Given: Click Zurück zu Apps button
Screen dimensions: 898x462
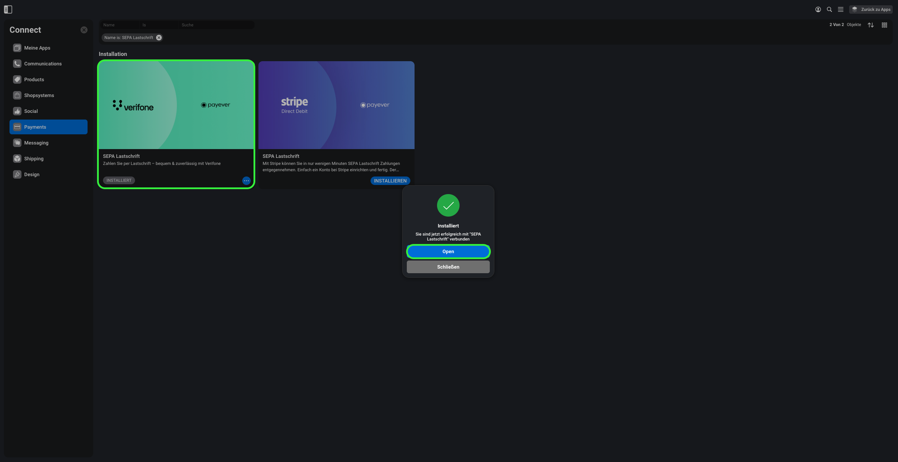Looking at the screenshot, I should click(871, 9).
